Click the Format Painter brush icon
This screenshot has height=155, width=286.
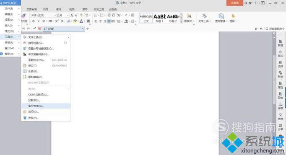[x=24, y=16]
